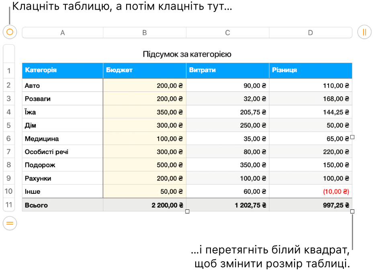The width and height of the screenshot is (374, 272).
Task: Click the Різниця header cell
Action: [311, 71]
